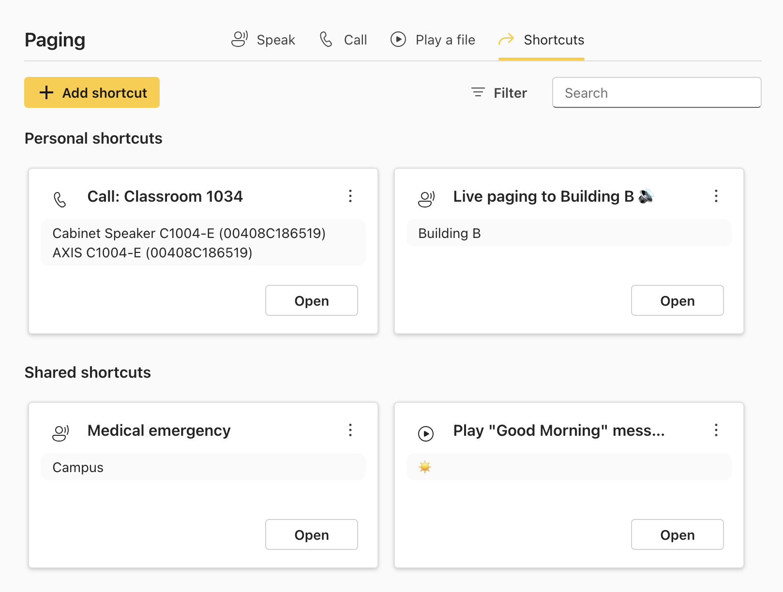
Task: Switch to the Call tab
Action: pyautogui.click(x=343, y=40)
